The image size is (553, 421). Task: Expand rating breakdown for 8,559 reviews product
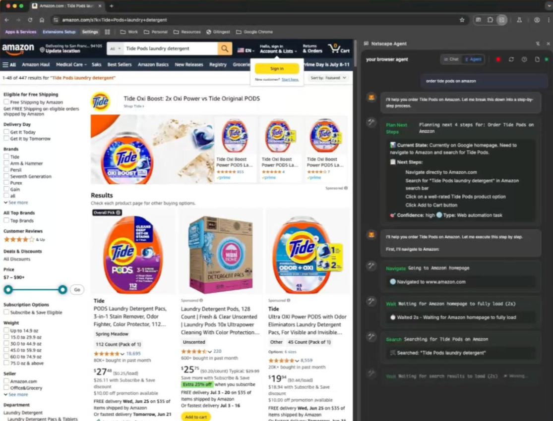tap(297, 361)
